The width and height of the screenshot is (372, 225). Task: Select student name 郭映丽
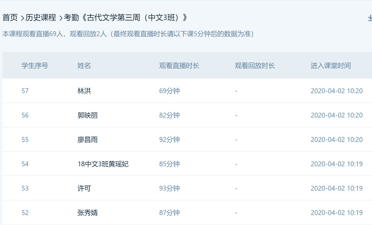(88, 115)
